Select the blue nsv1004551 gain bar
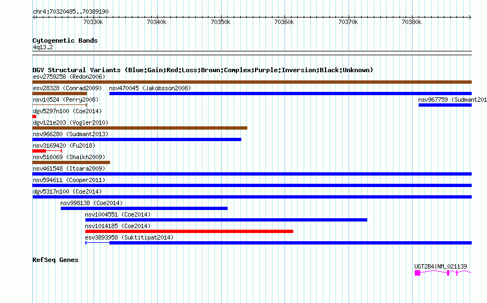Image resolution: width=487 pixels, height=303 pixels. (226, 220)
